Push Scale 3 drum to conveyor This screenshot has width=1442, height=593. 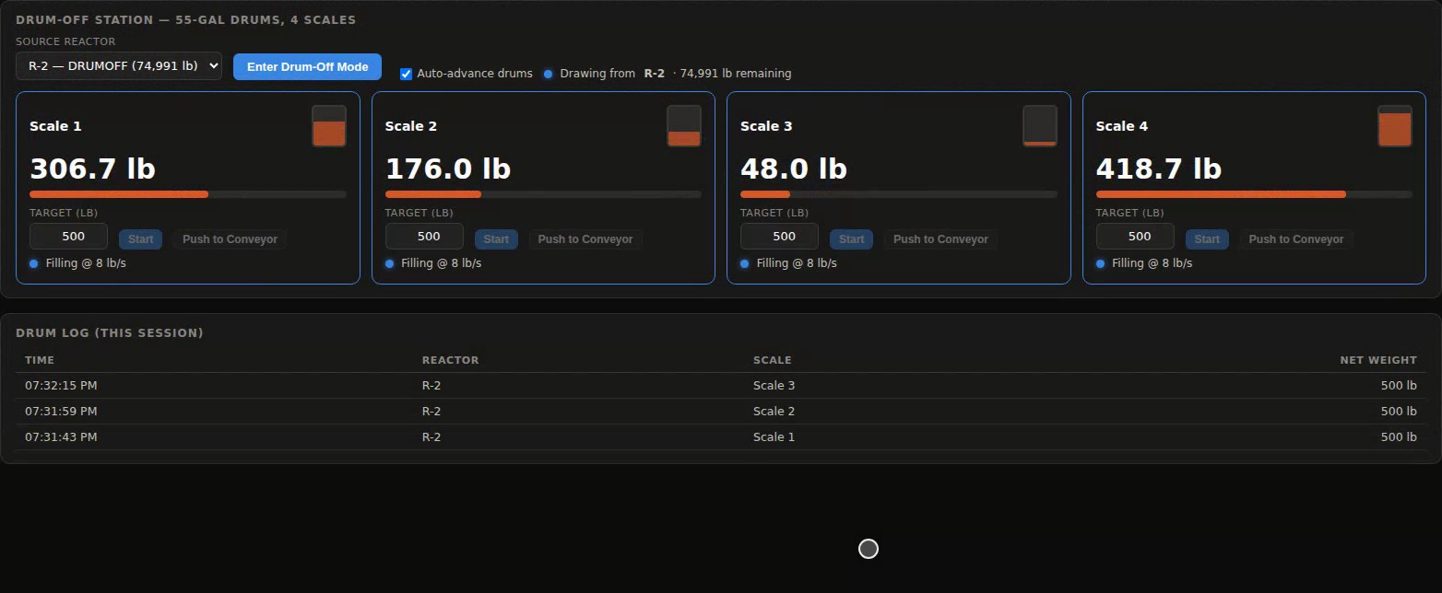(x=940, y=239)
